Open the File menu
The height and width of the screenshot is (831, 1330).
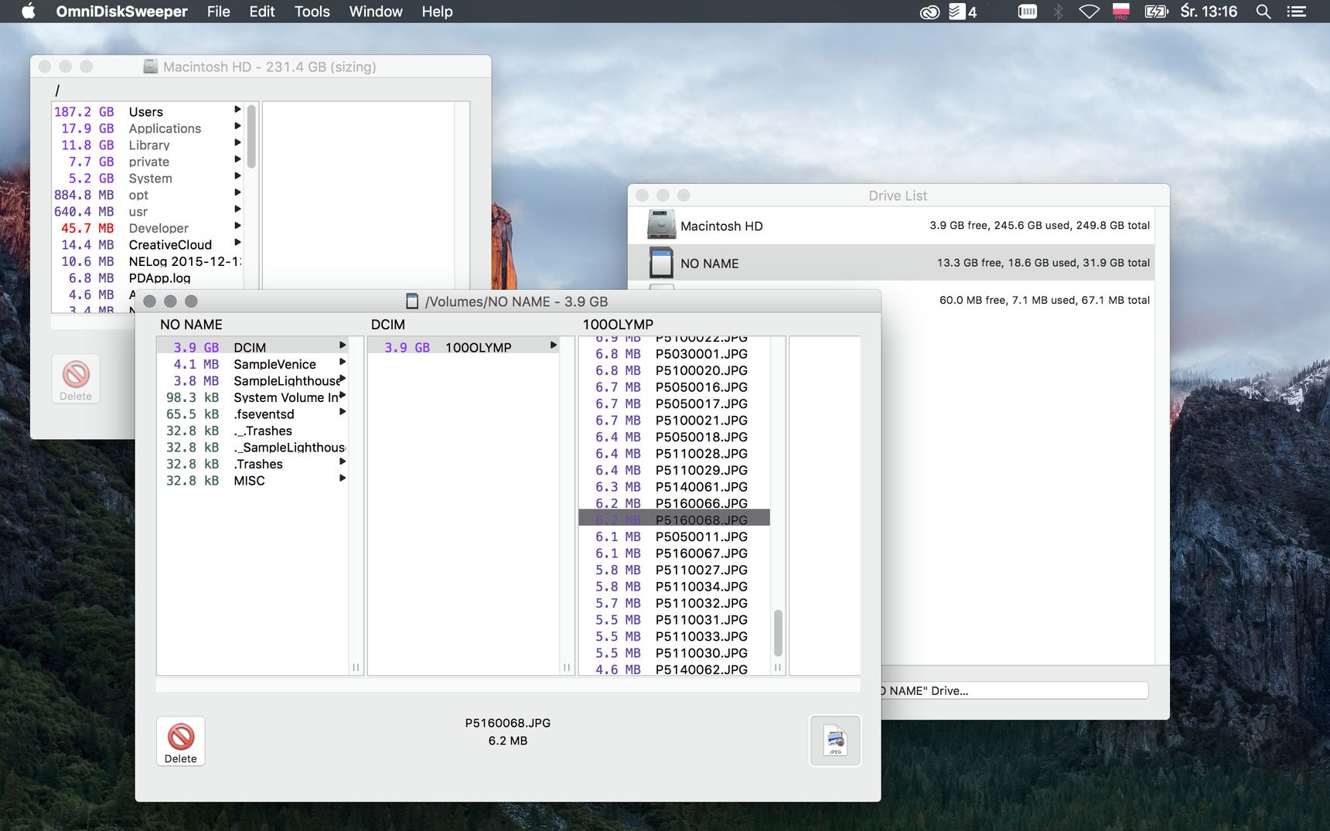219,12
